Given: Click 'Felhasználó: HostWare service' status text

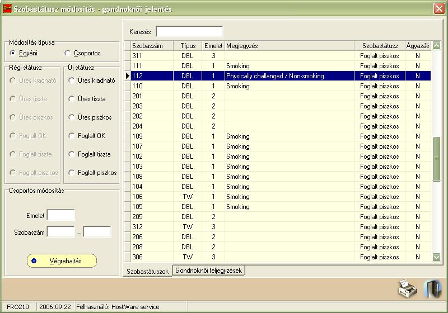Looking at the screenshot, I should click(x=118, y=307).
